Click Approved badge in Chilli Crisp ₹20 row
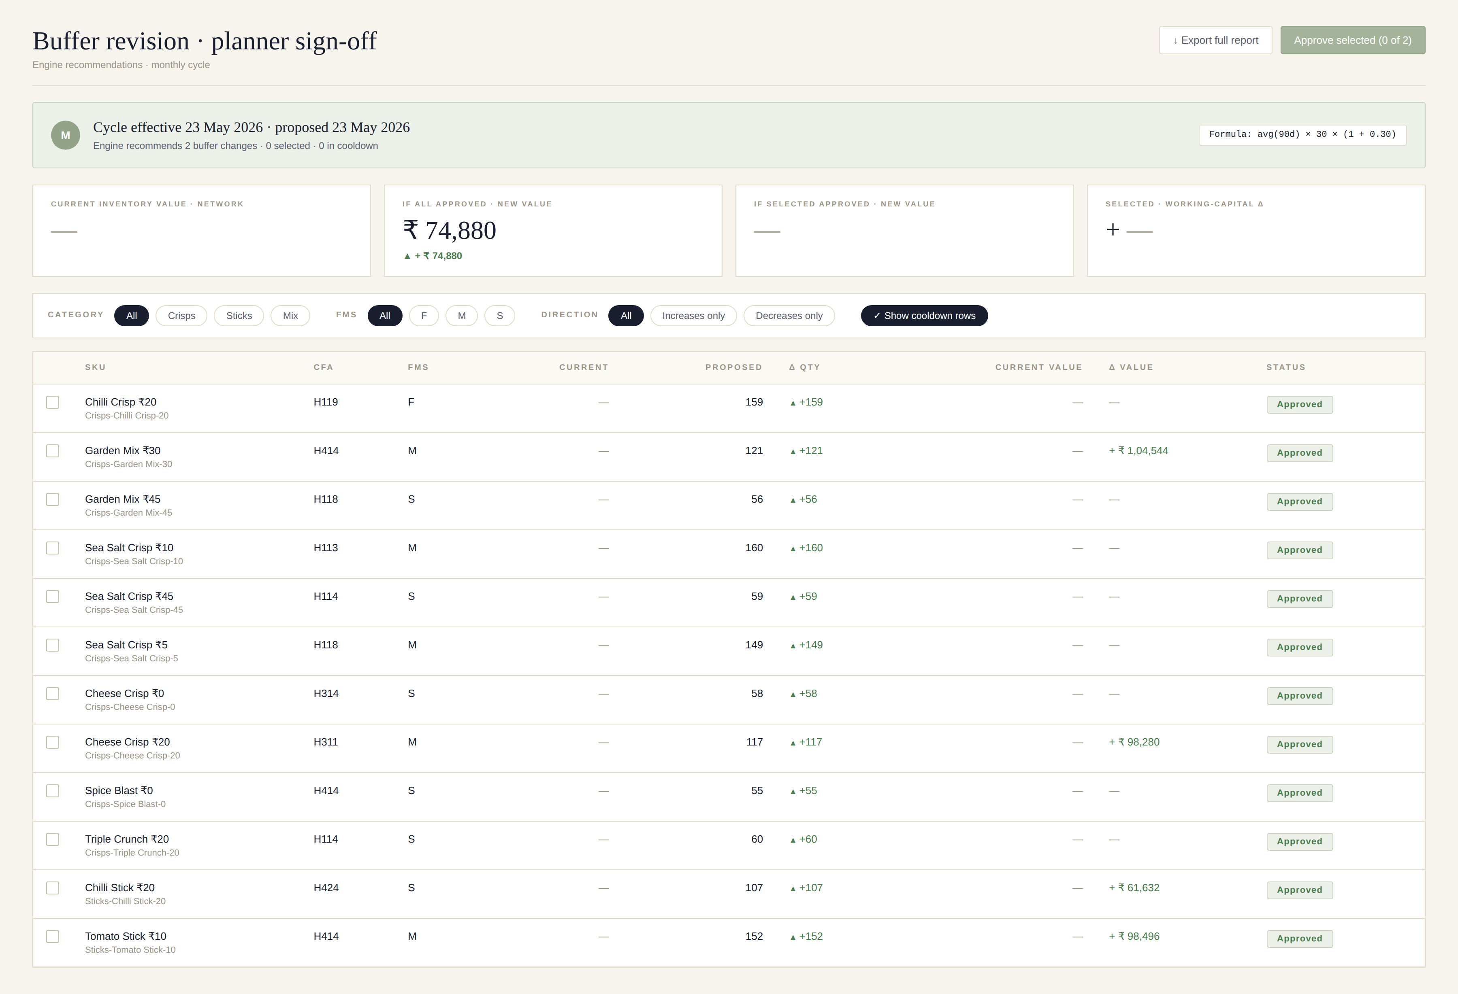The image size is (1458, 994). pos(1299,404)
